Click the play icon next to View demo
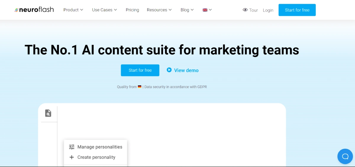The width and height of the screenshot is (355, 167). 169,70
